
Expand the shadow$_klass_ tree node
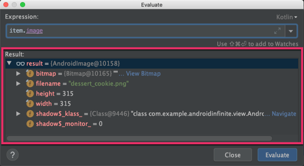point(18,114)
